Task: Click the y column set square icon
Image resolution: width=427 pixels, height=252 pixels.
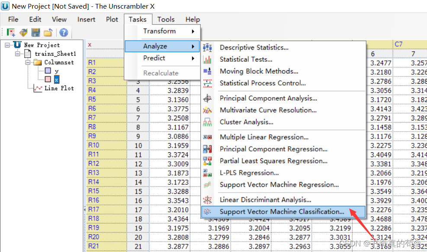Action: [x=48, y=71]
